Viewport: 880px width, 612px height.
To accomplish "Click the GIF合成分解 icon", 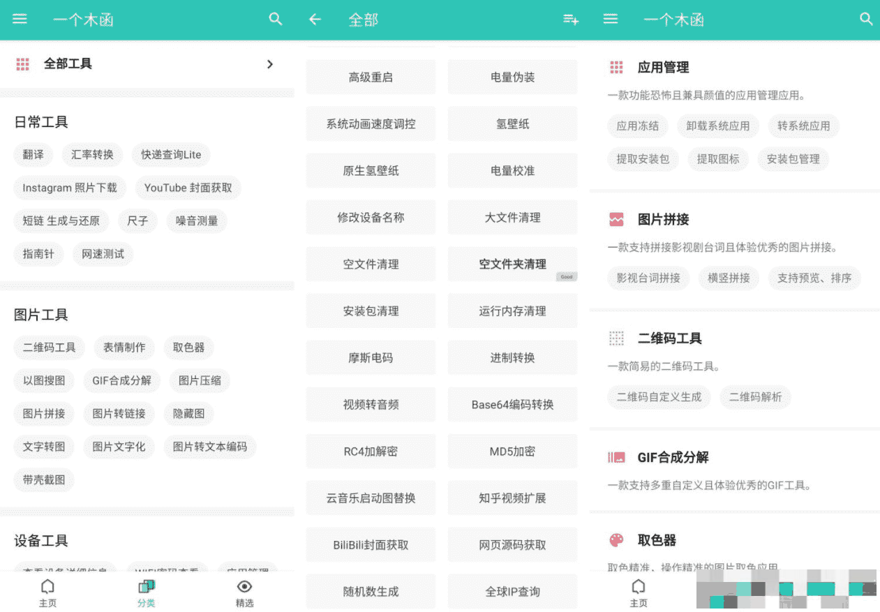I will click(616, 457).
